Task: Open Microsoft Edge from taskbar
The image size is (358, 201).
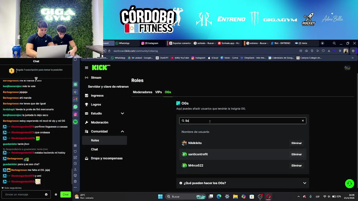Action: pyautogui.click(x=219, y=197)
